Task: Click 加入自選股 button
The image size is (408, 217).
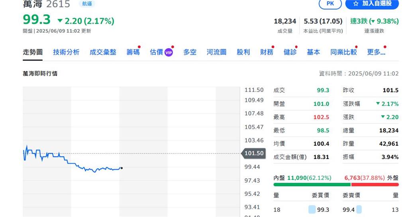Action: click(x=372, y=4)
